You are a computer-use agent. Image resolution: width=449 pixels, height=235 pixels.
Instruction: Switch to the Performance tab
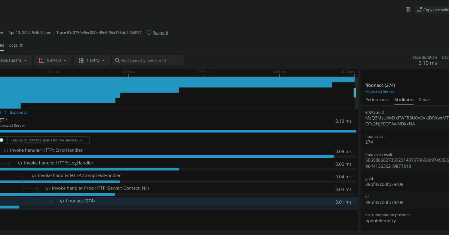point(377,100)
